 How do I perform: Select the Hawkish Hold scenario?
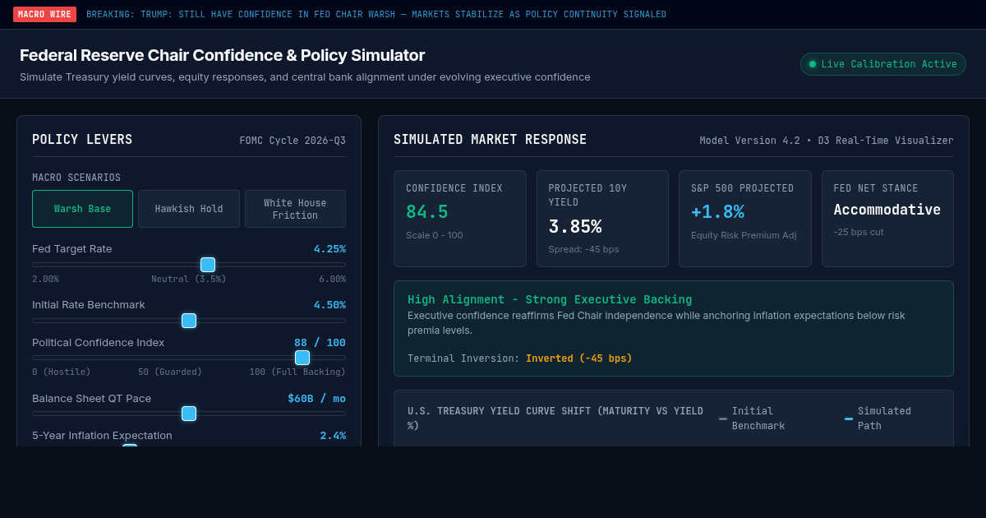(189, 209)
